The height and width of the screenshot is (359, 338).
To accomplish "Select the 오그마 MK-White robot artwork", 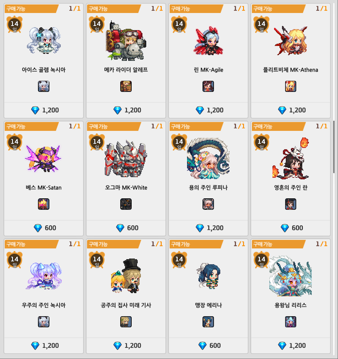I will (126, 158).
